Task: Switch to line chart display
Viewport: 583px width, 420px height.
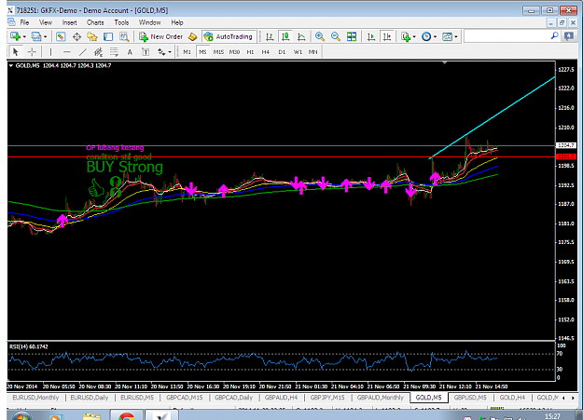Action: click(x=301, y=36)
